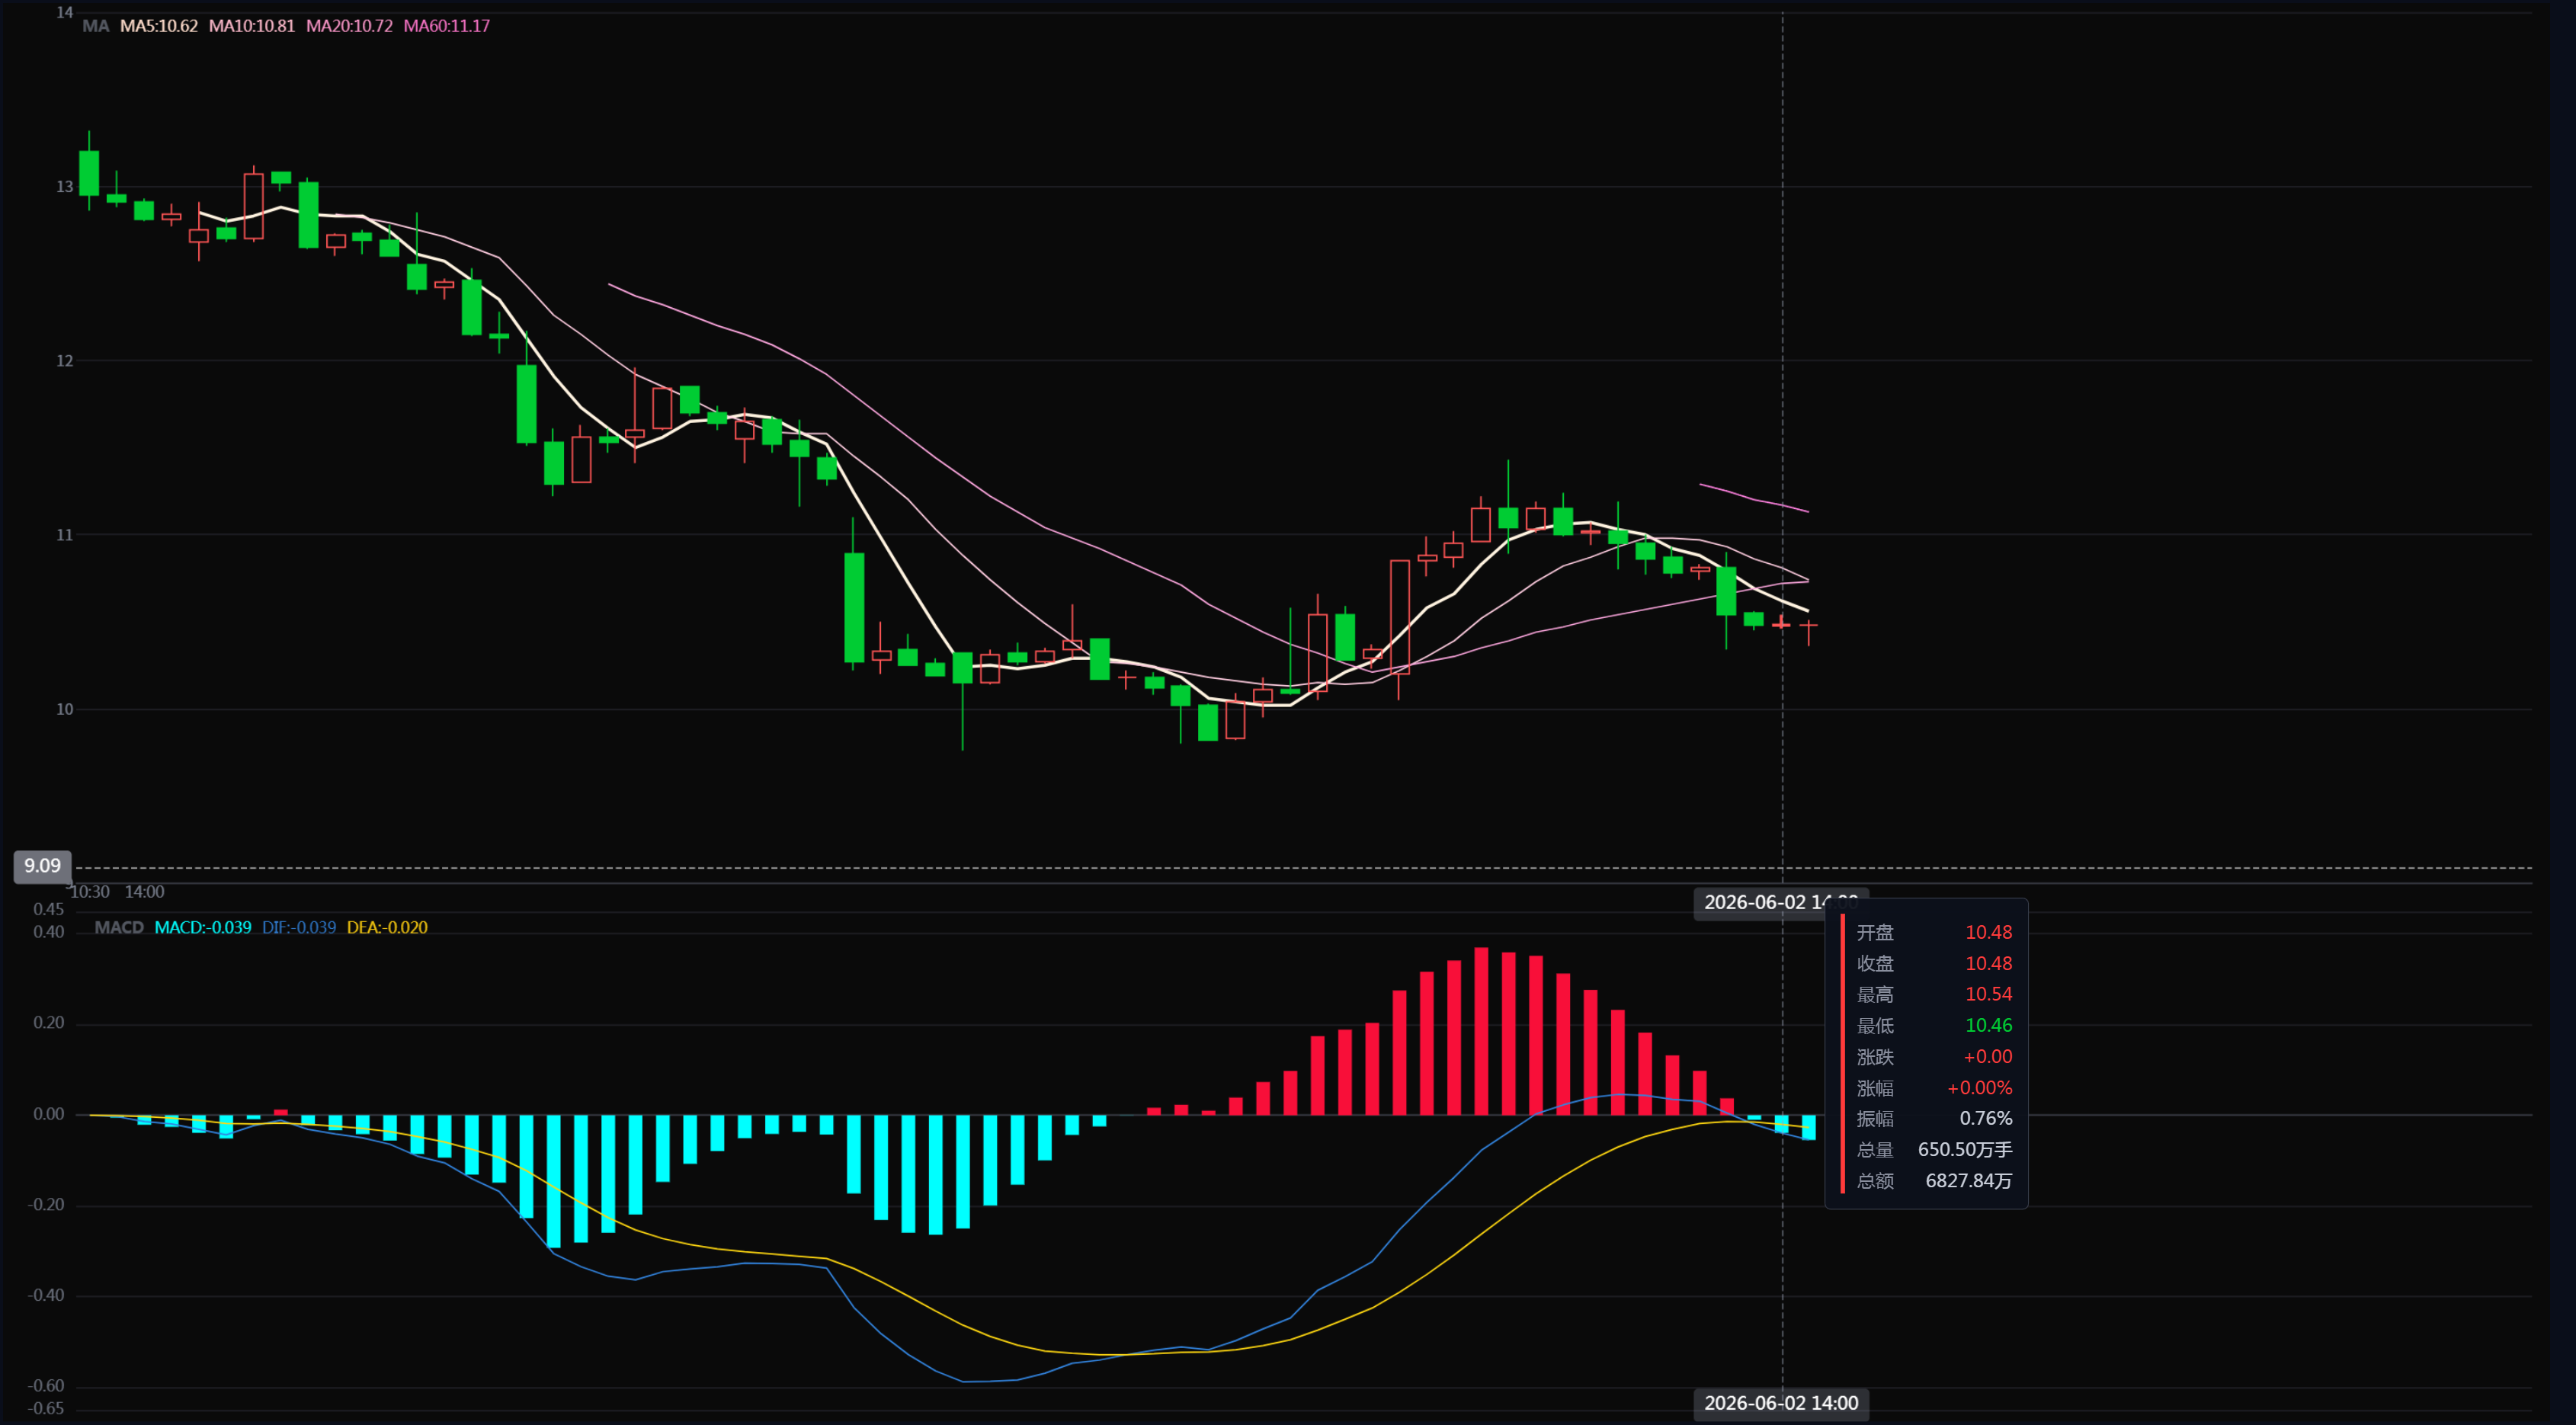Click the "0.45" MACD axis label

[x=49, y=909]
